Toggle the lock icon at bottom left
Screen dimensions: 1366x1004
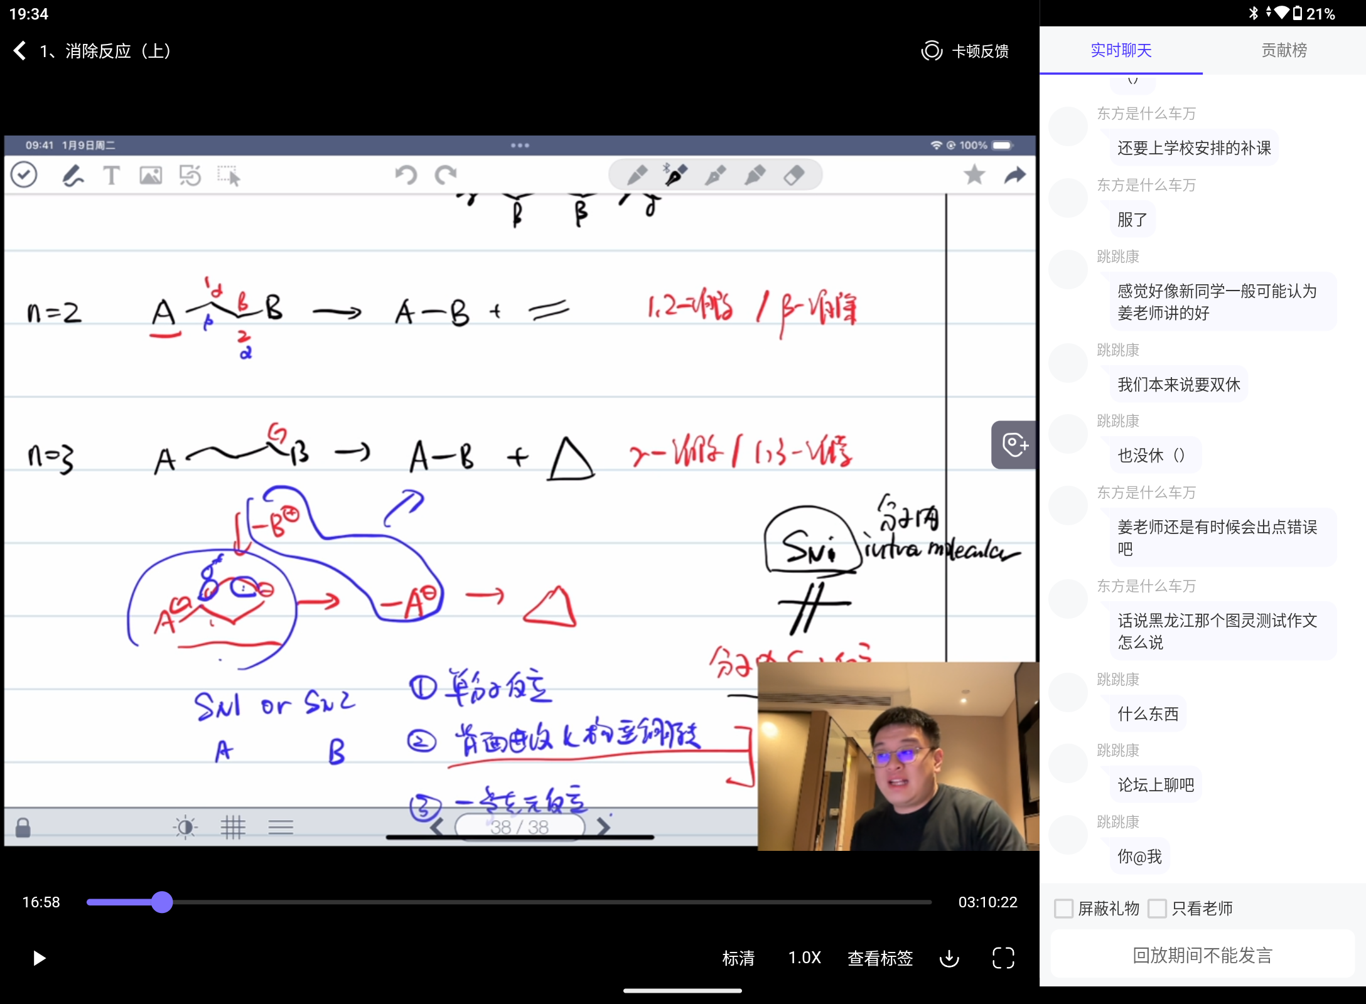click(x=24, y=828)
